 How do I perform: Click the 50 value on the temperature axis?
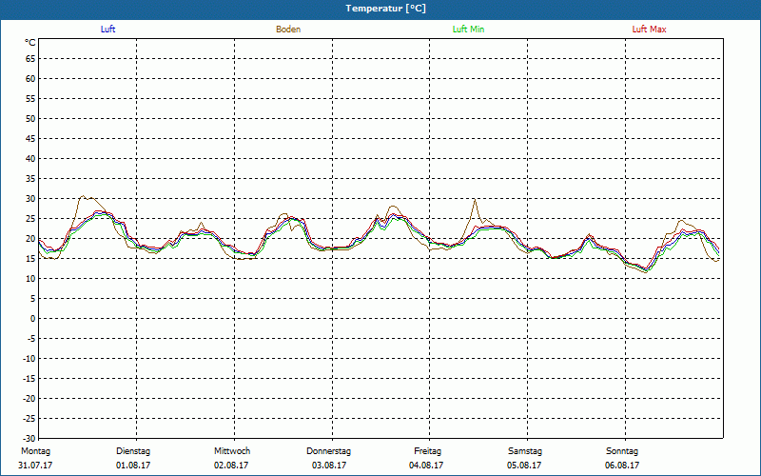coord(30,118)
